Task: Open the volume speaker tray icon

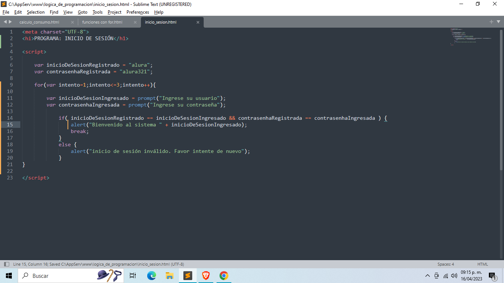Action: [454, 276]
